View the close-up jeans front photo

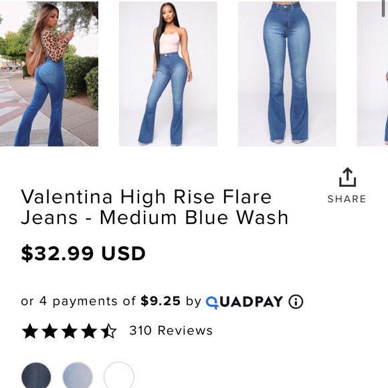[287, 74]
